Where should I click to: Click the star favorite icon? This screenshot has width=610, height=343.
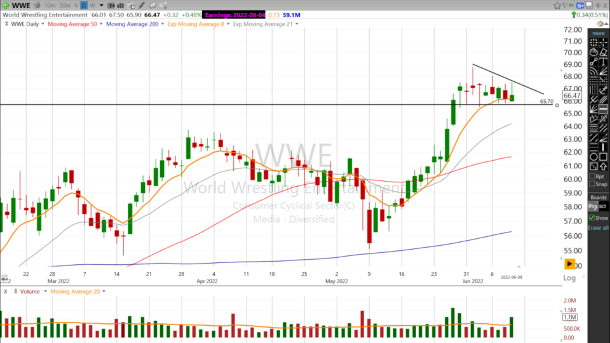[x=557, y=6]
